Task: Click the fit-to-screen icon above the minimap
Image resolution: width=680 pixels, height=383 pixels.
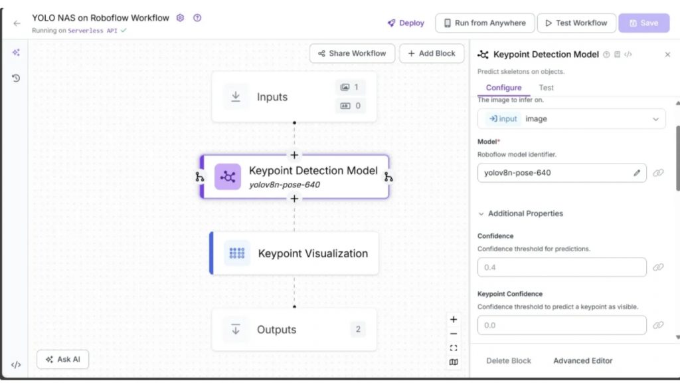Action: [454, 347]
